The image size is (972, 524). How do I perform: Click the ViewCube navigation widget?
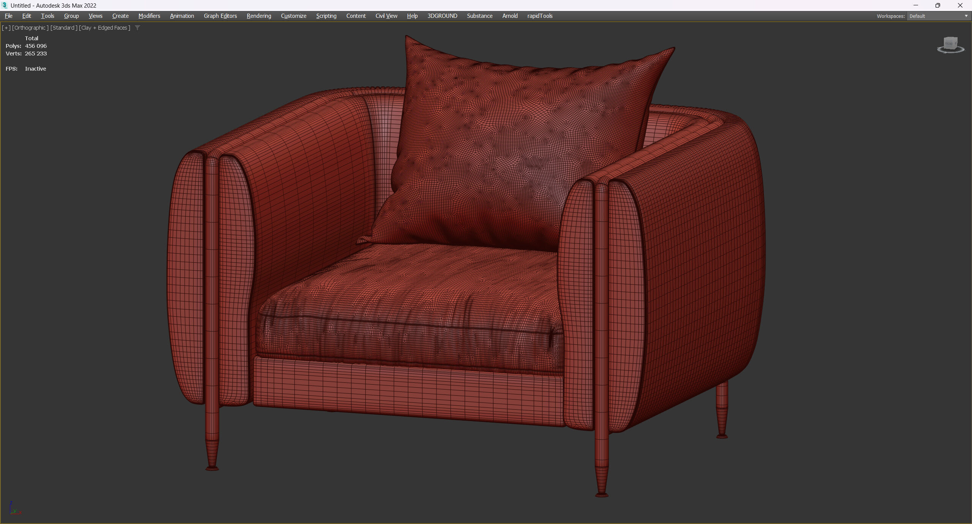[x=950, y=45]
